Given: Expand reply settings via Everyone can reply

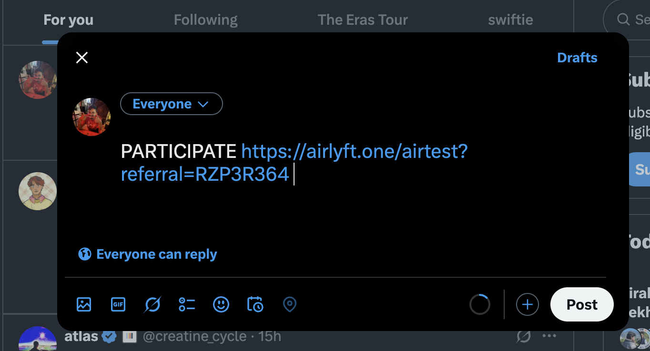Looking at the screenshot, I should click(147, 254).
